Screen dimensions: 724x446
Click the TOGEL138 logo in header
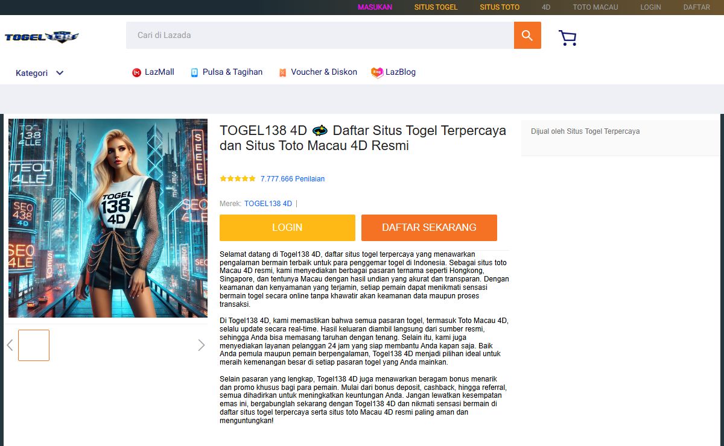point(42,37)
